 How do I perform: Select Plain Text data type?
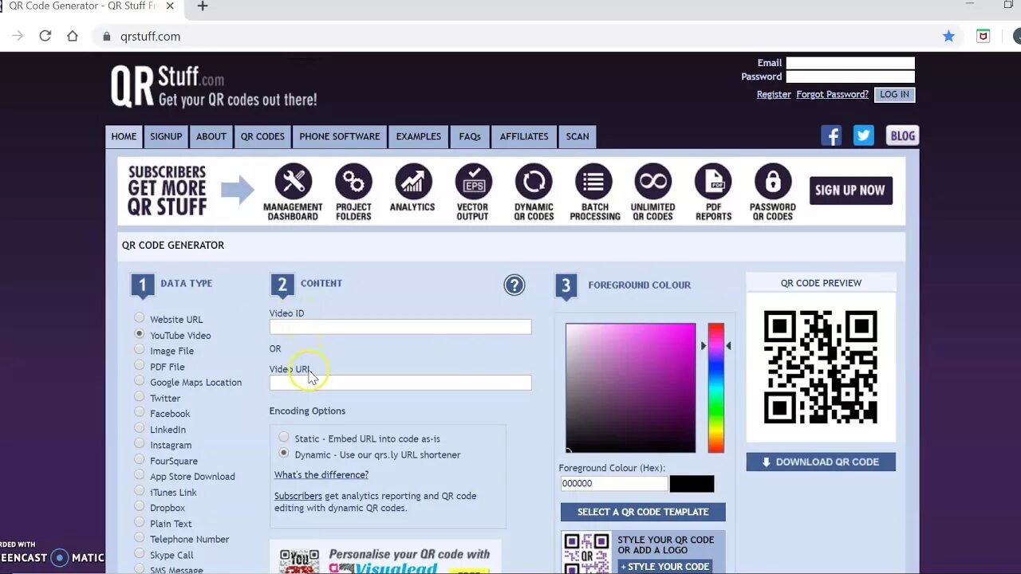point(140,521)
